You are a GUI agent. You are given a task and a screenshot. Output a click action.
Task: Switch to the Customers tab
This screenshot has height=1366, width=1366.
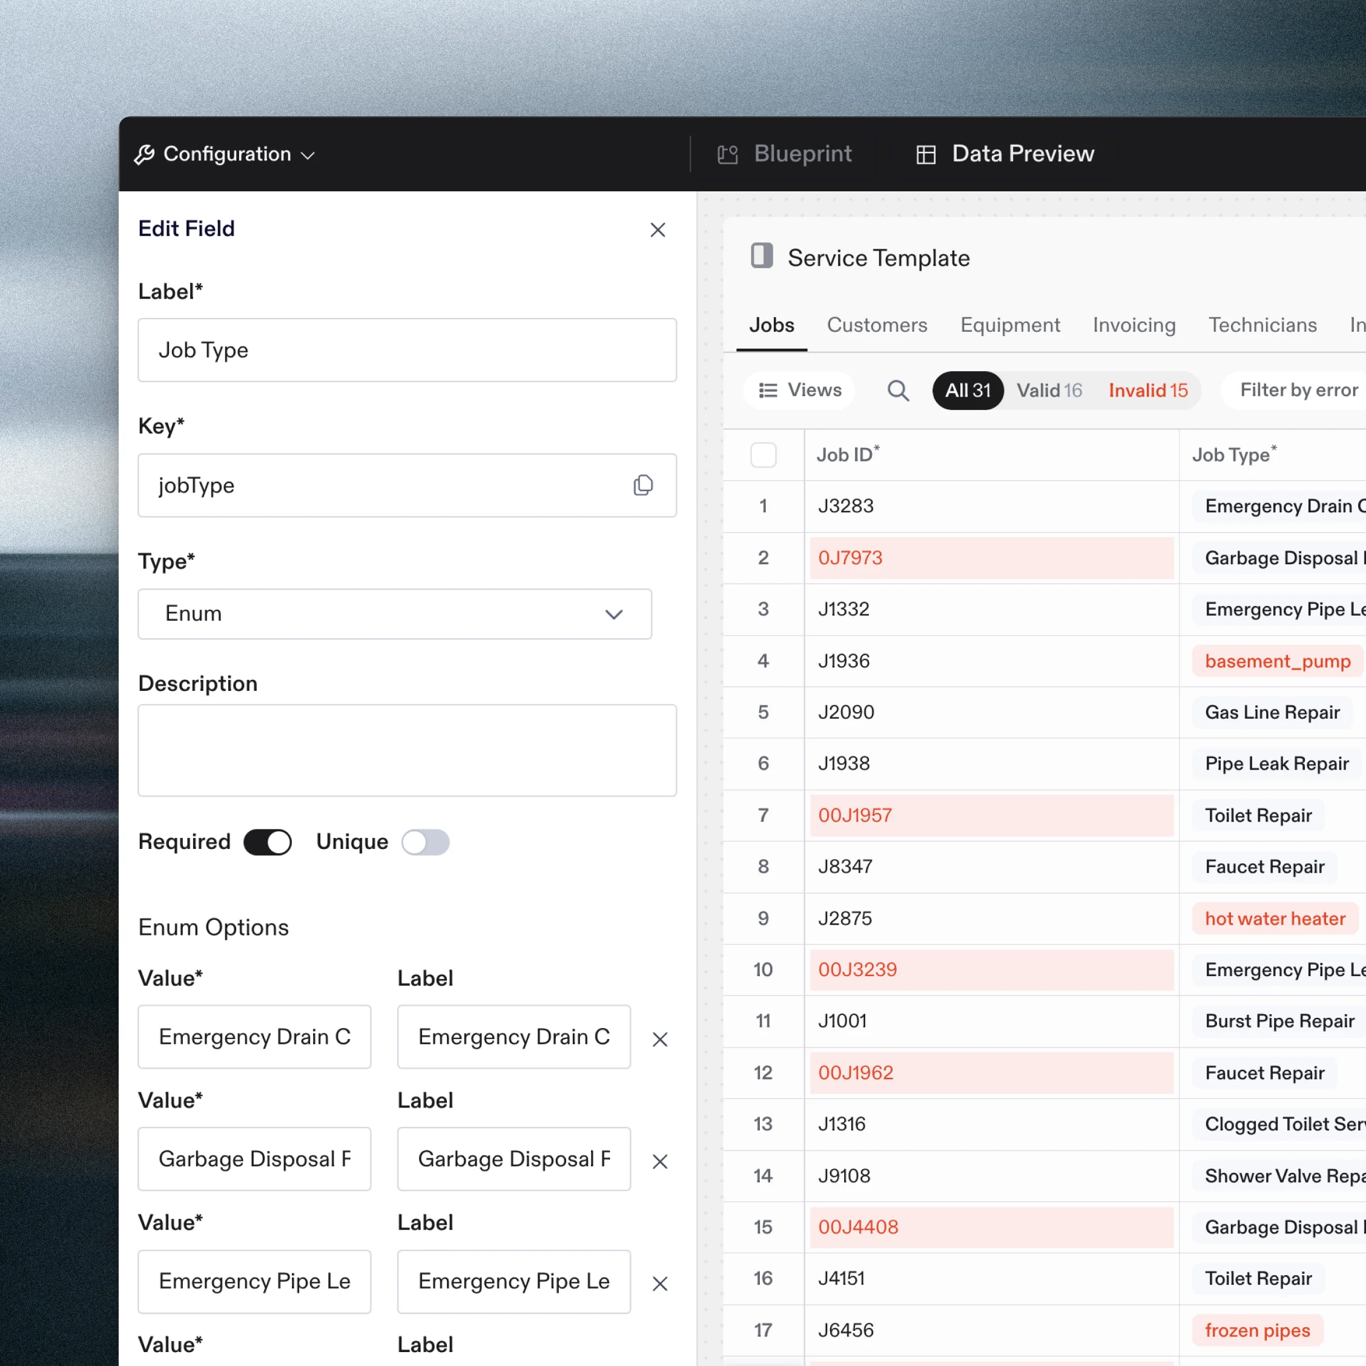pos(877,325)
